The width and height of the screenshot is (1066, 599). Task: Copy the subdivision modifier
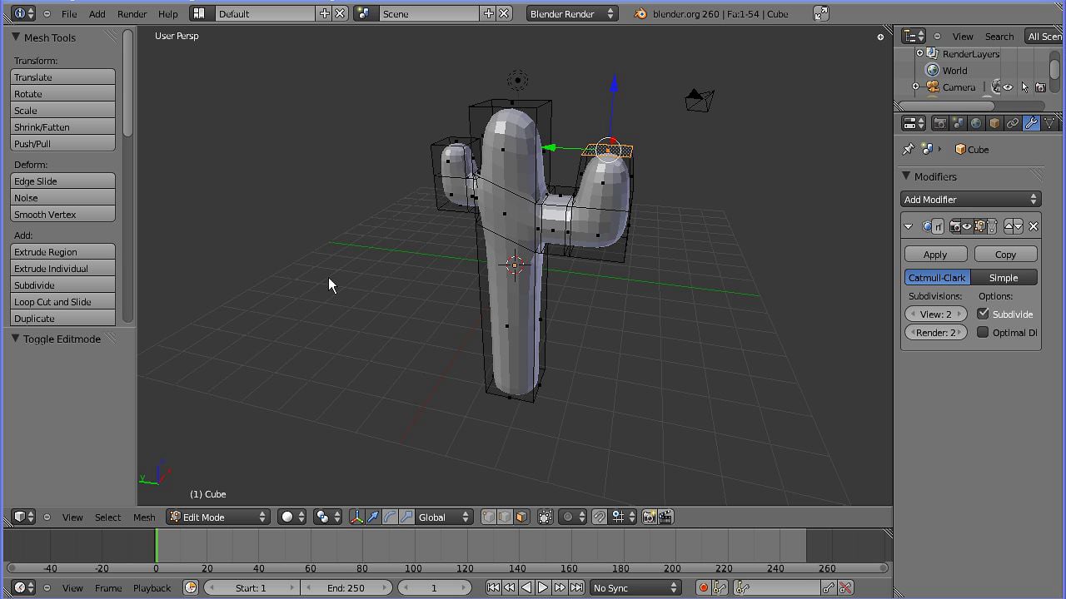[1005, 255]
